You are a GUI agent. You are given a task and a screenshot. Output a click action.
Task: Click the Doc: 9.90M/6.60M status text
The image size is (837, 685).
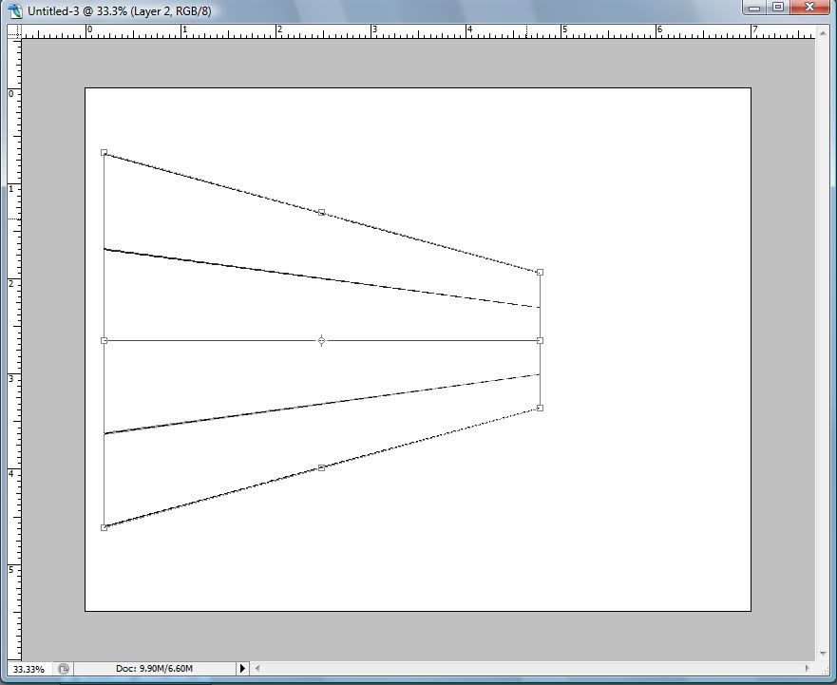[154, 669]
